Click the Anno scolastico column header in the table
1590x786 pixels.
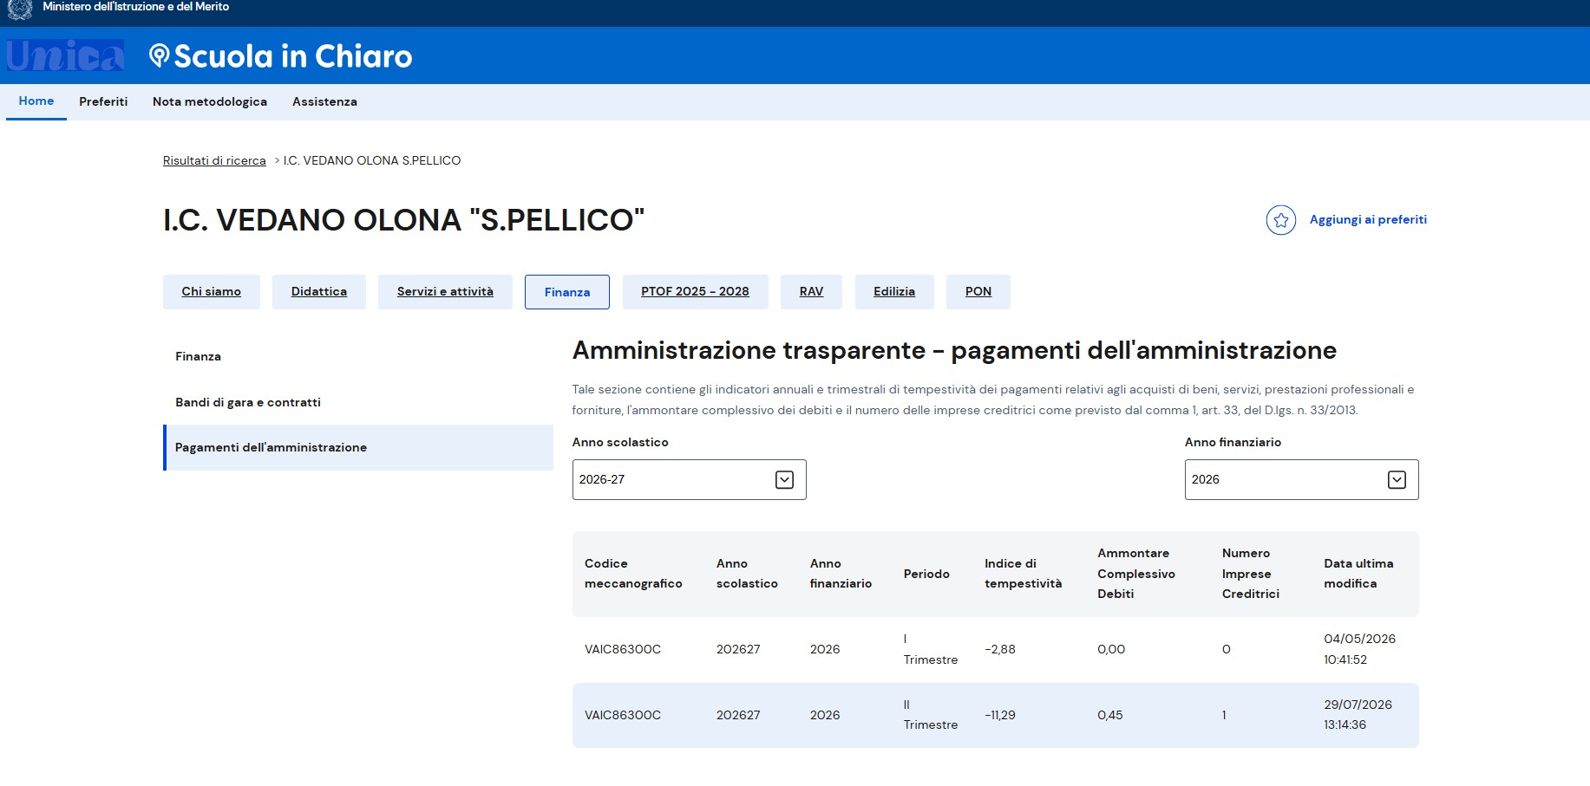click(747, 574)
